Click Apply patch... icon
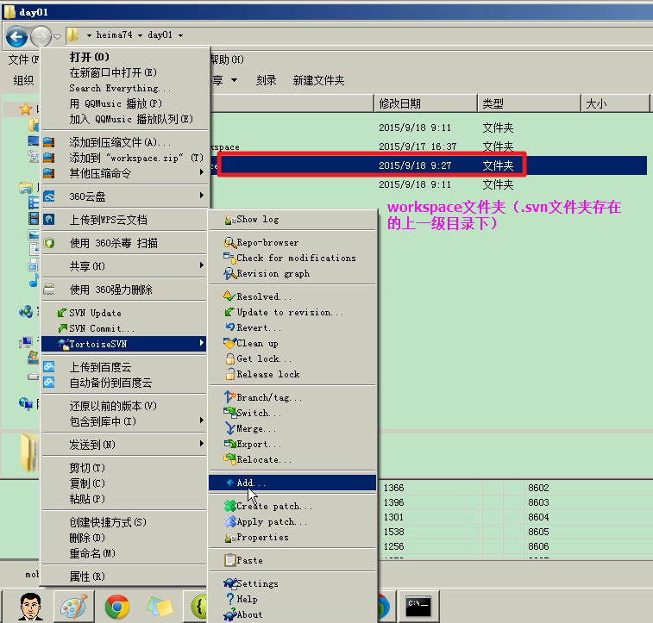653x623 pixels. pyautogui.click(x=229, y=521)
